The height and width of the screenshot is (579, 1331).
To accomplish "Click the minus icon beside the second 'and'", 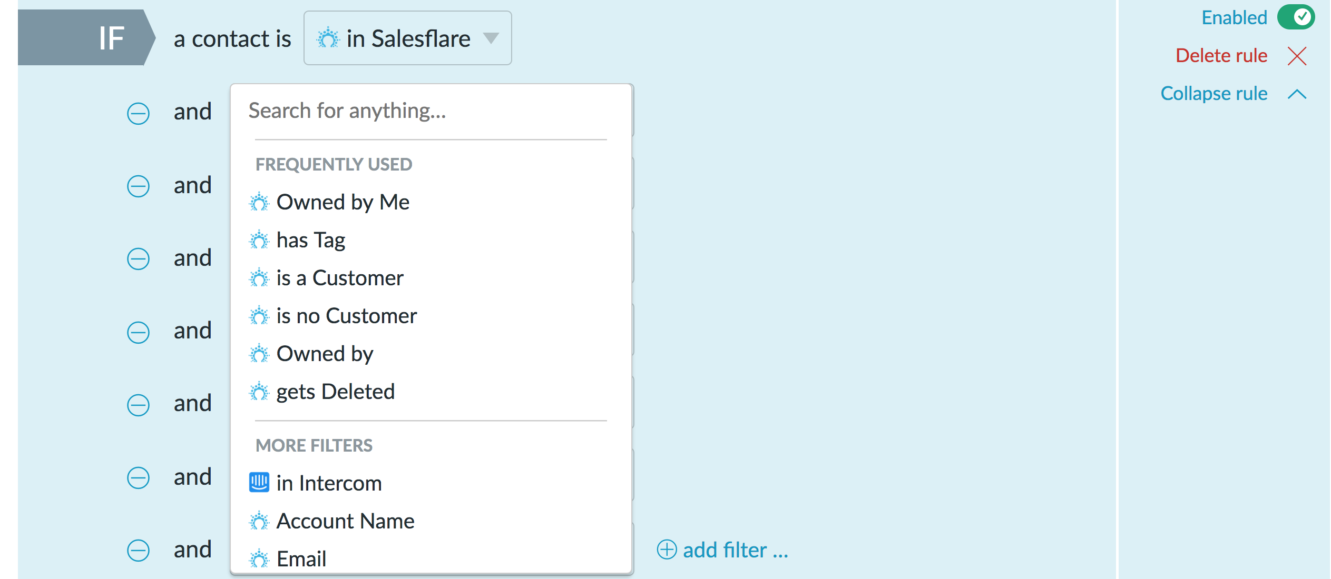I will 138,186.
